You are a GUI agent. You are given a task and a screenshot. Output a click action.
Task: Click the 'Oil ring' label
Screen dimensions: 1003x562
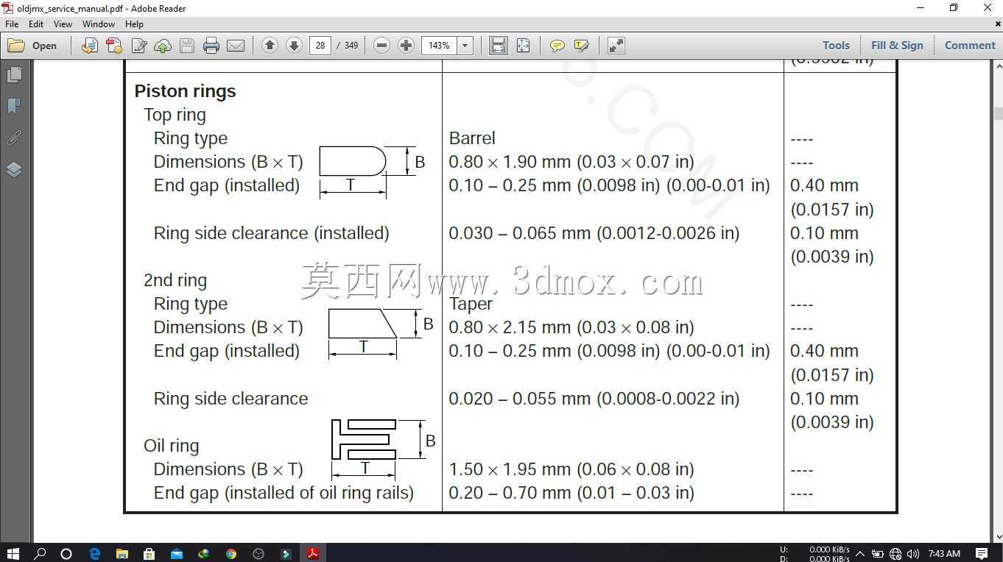171,446
